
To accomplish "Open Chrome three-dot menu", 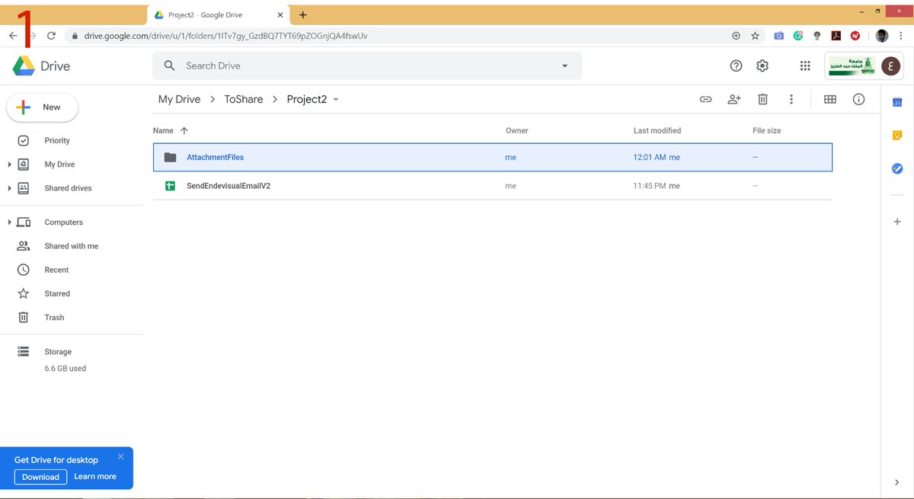I will (903, 36).
